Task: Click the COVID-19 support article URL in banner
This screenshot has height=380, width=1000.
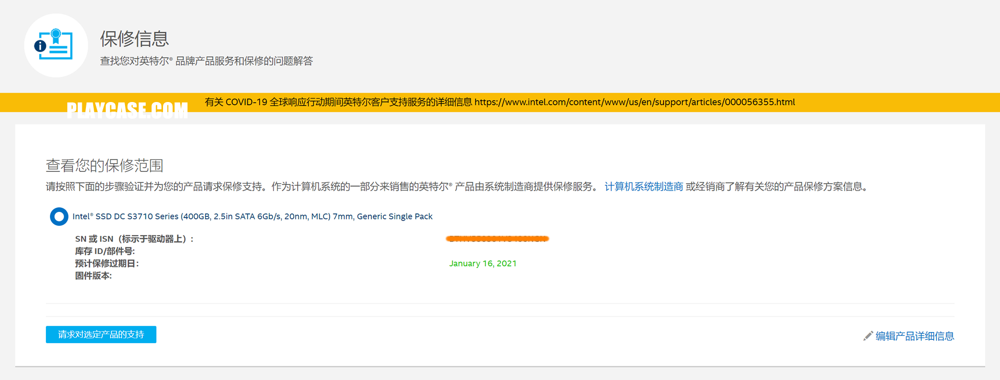Action: pyautogui.click(x=634, y=102)
